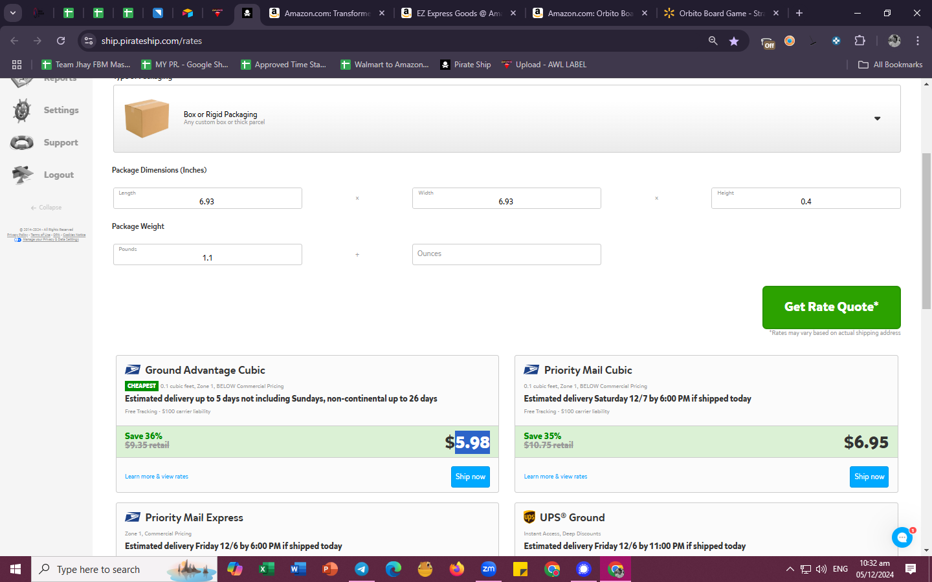Open Zoom from the taskbar
The height and width of the screenshot is (582, 932).
[489, 569]
